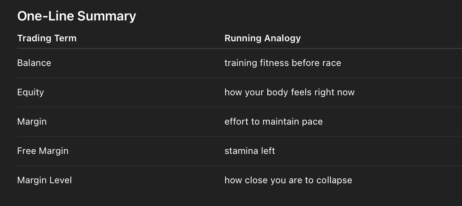Click the 'training fitness before race' text

pyautogui.click(x=282, y=63)
